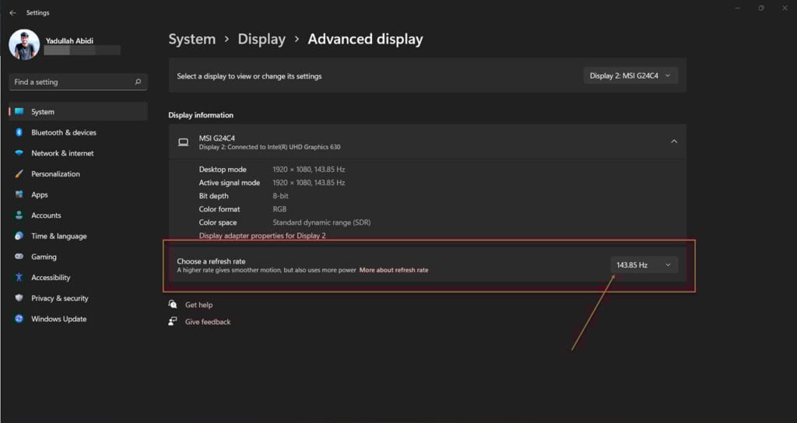The width and height of the screenshot is (797, 423).
Task: Click the Gaming controller icon
Action: tap(19, 257)
